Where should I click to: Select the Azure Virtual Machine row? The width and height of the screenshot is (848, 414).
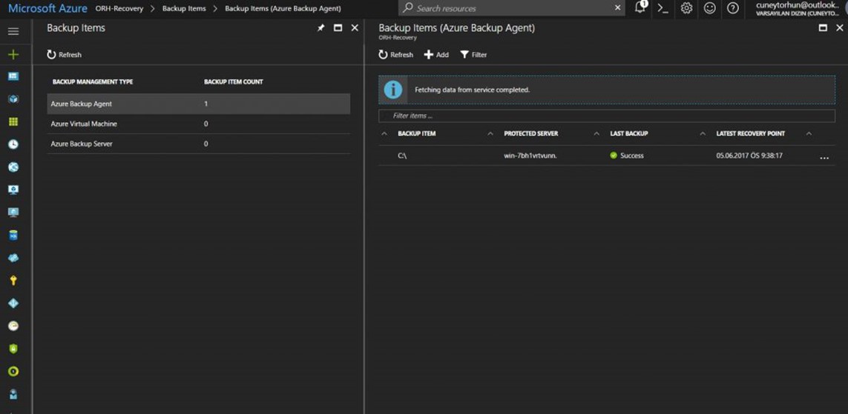click(x=199, y=124)
